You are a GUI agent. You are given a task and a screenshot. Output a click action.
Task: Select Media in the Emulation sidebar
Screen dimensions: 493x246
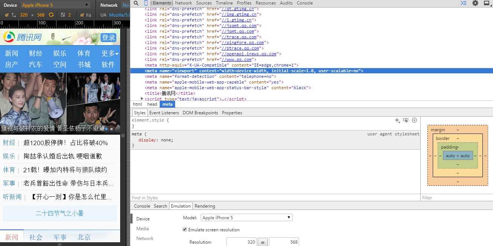click(142, 229)
